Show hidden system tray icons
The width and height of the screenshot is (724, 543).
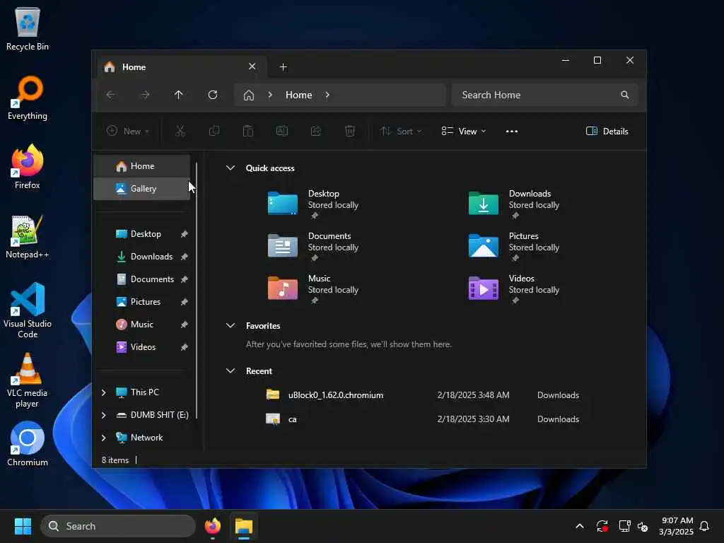click(x=580, y=526)
